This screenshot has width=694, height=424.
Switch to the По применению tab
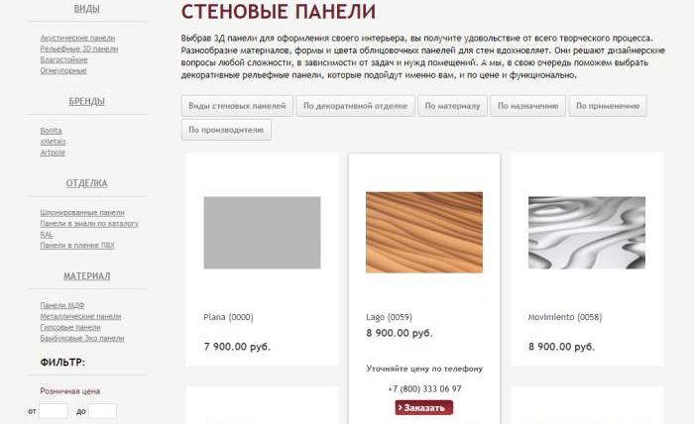click(x=608, y=106)
